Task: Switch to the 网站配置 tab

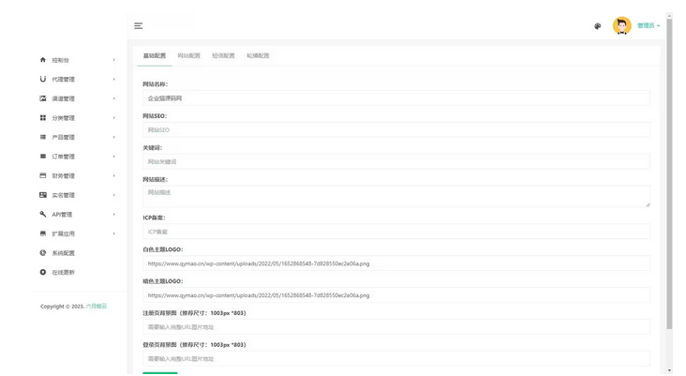Action: click(x=188, y=56)
